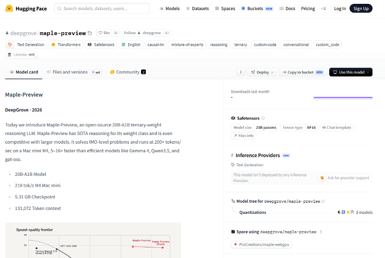Viewport: 385px width, 258px height.
Task: Open ProCreations/maple-webgpu space
Action: (261, 245)
